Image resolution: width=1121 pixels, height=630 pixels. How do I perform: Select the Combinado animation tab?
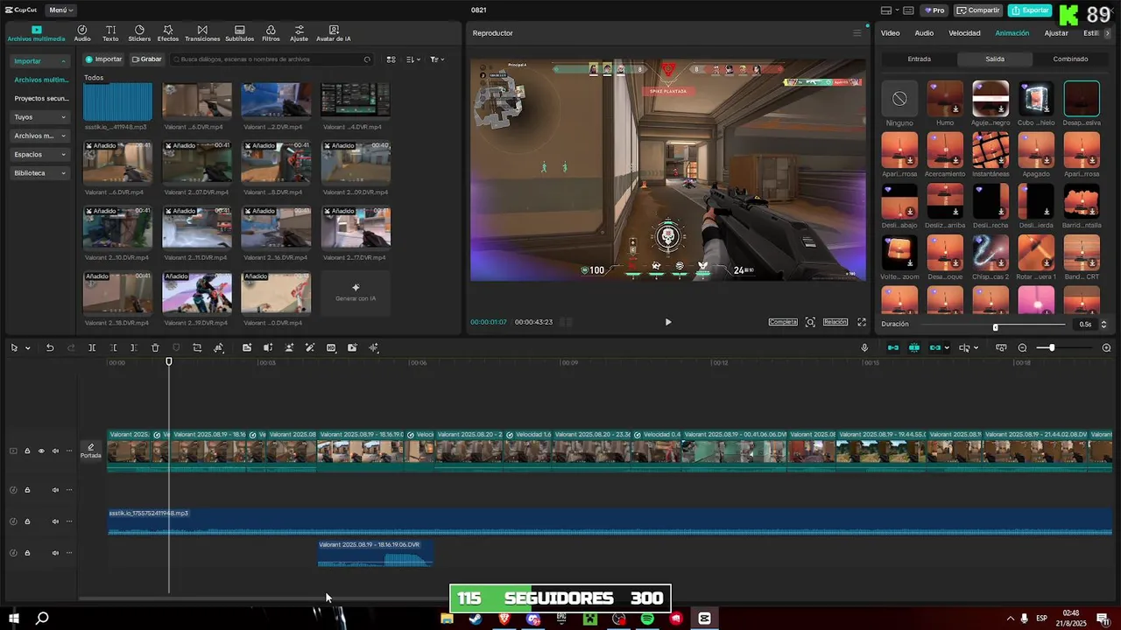pos(1070,59)
